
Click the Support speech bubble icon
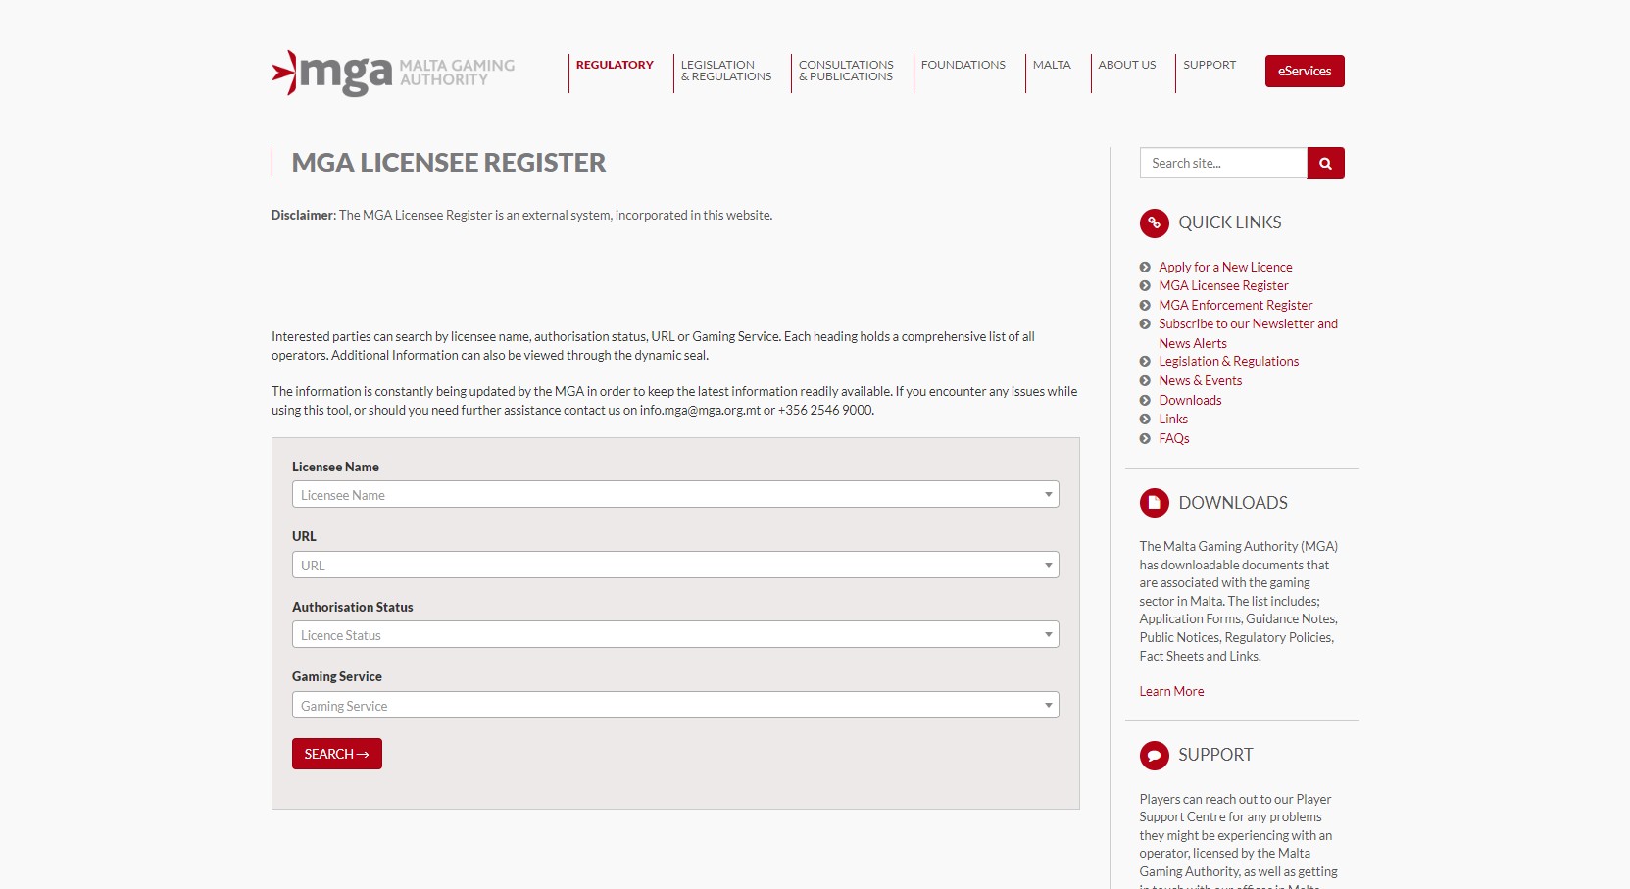1155,756
